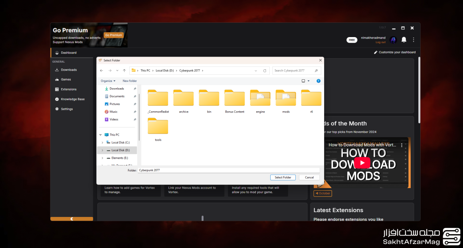
Task: Click the Vortex dashboard vertical scrollbar
Action: point(419,91)
